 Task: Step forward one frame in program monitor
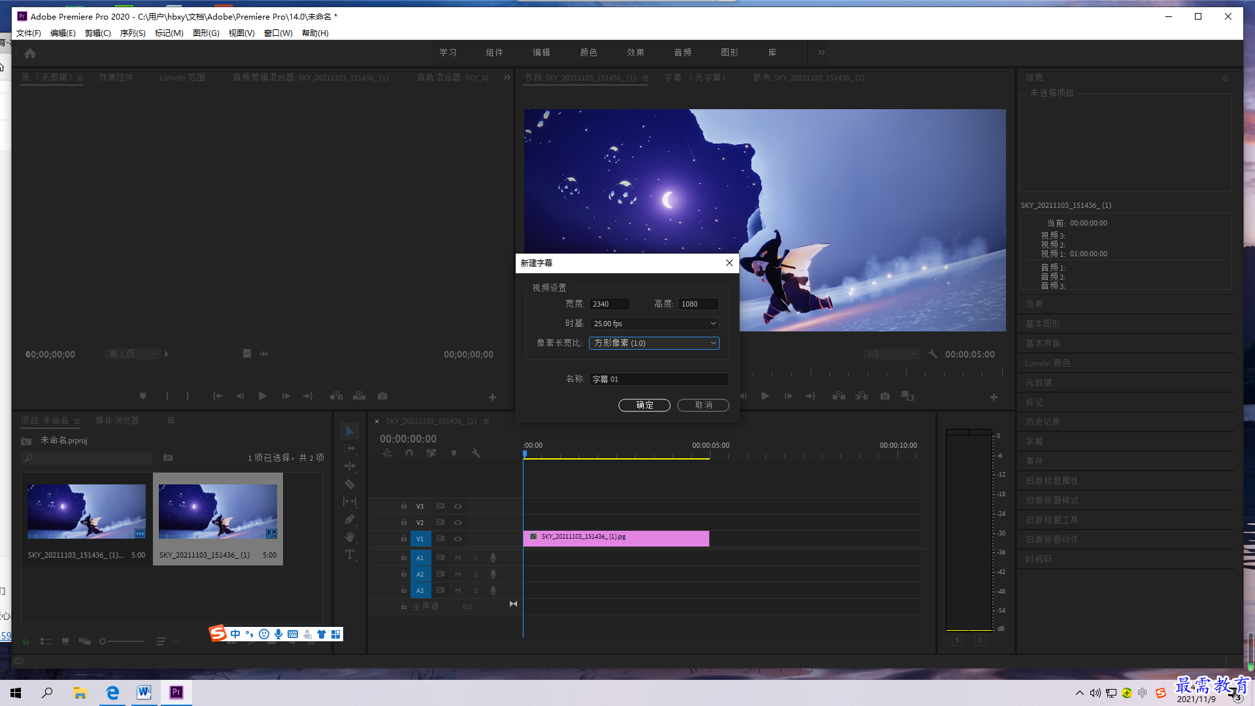coord(789,396)
